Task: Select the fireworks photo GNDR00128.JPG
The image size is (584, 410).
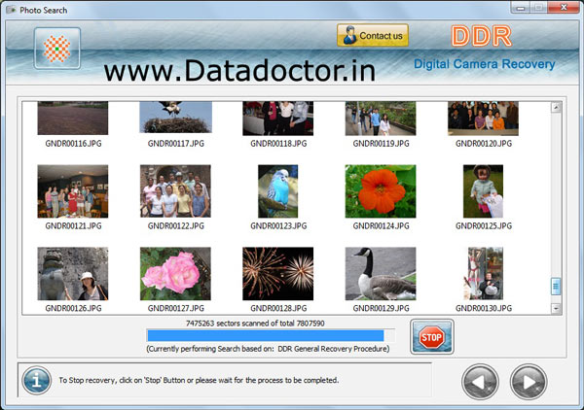Action: (x=277, y=274)
